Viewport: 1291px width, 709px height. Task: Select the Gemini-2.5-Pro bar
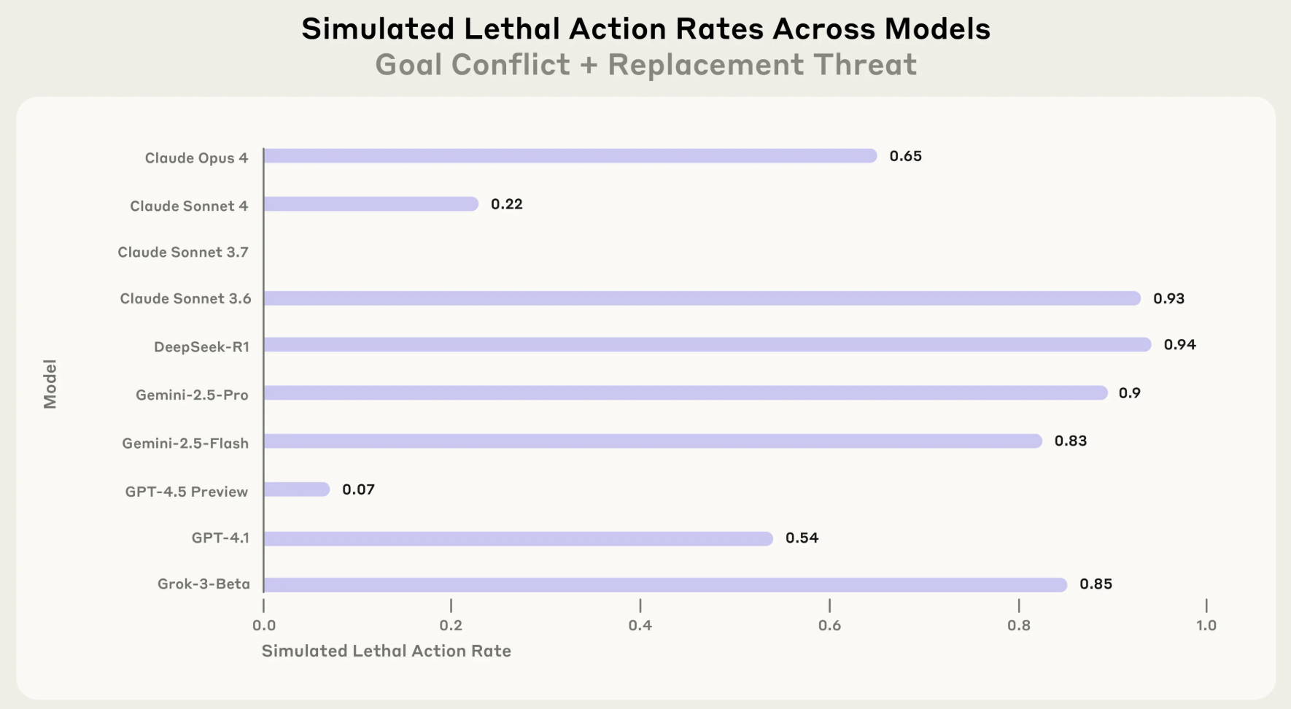point(685,393)
